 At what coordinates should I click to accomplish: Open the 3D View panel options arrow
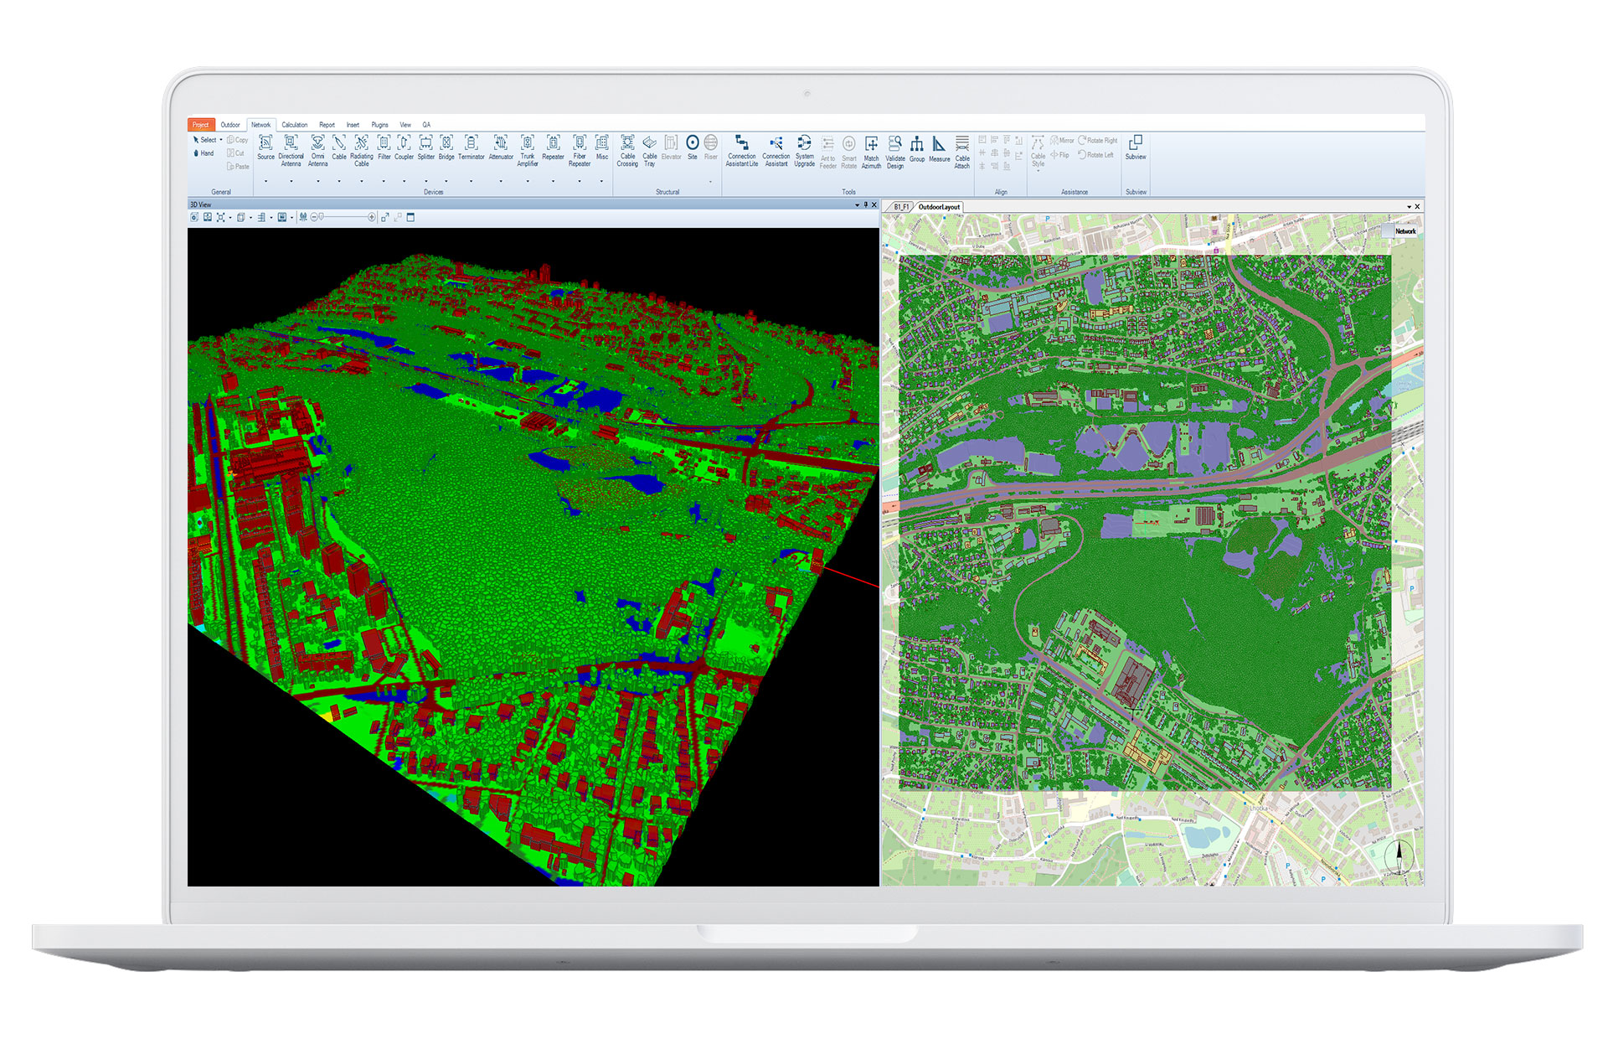click(x=857, y=204)
